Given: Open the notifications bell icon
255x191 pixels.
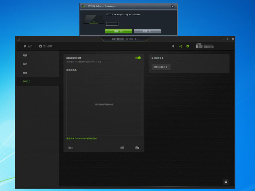Looking at the screenshot, I should [x=173, y=46].
